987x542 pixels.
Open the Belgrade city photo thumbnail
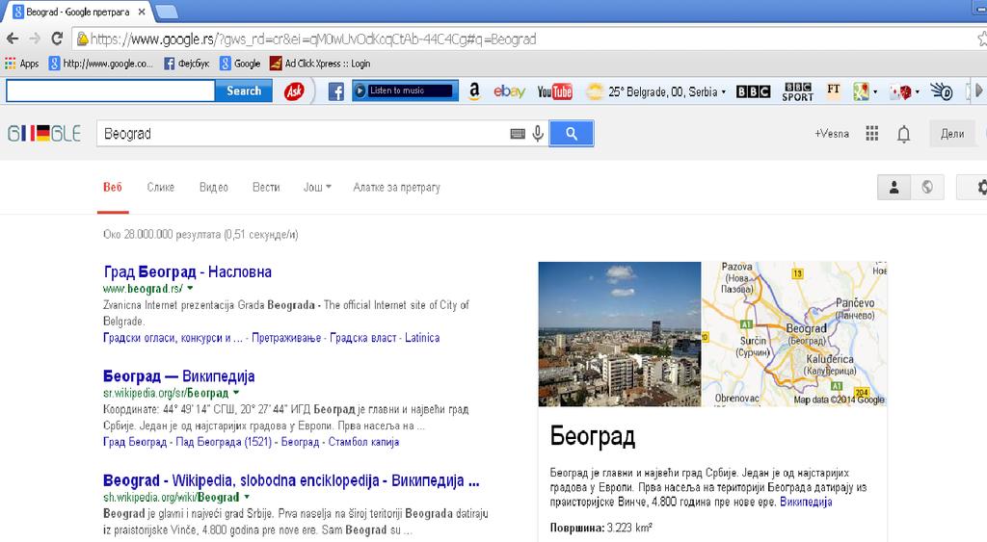tap(620, 334)
